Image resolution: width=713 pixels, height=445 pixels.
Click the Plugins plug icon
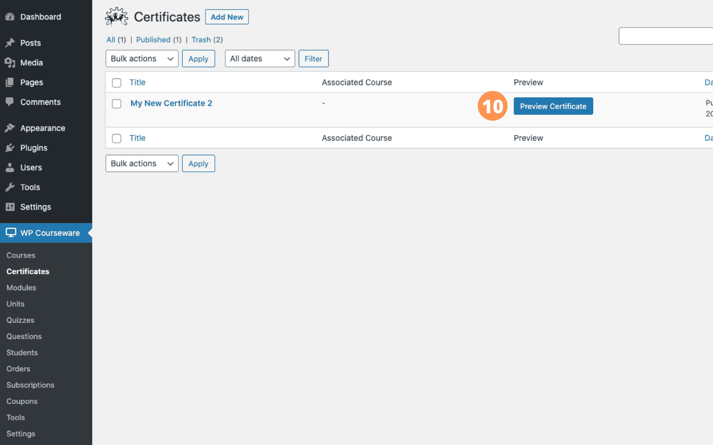coord(10,148)
